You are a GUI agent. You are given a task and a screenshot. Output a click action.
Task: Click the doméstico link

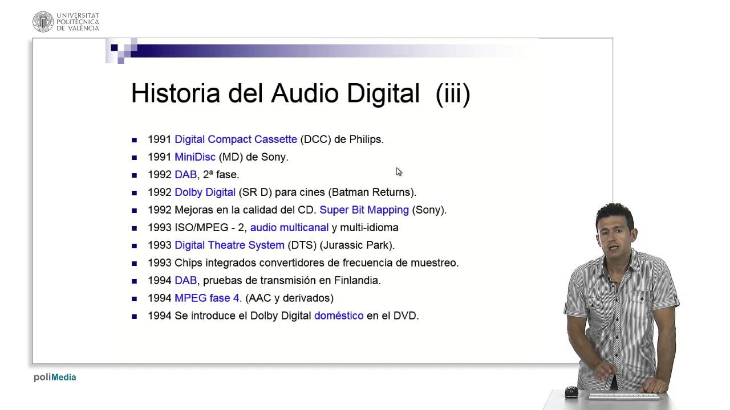[x=339, y=316]
